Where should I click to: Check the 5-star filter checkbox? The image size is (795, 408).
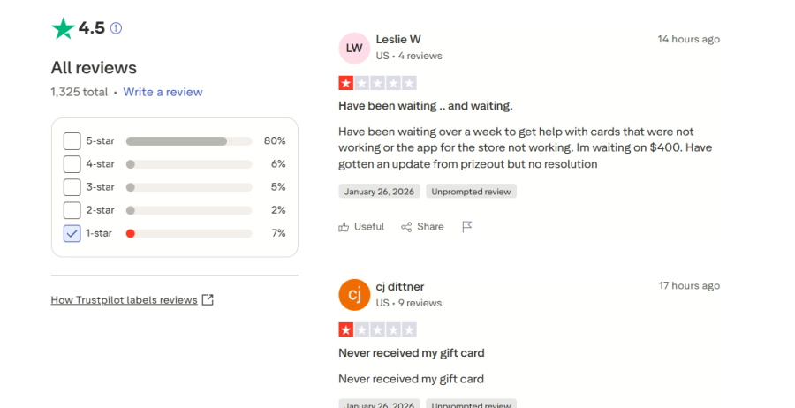click(x=72, y=141)
